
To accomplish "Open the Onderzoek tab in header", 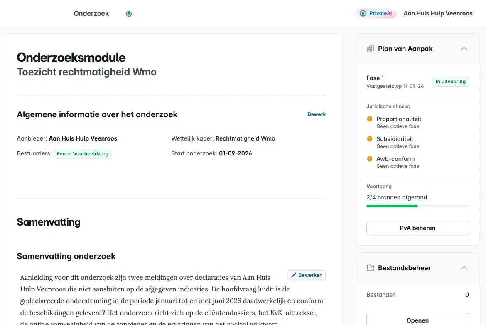I will [x=91, y=14].
